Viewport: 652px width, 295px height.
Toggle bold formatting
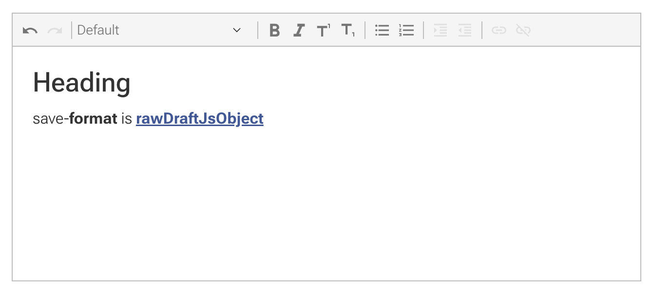pos(274,30)
